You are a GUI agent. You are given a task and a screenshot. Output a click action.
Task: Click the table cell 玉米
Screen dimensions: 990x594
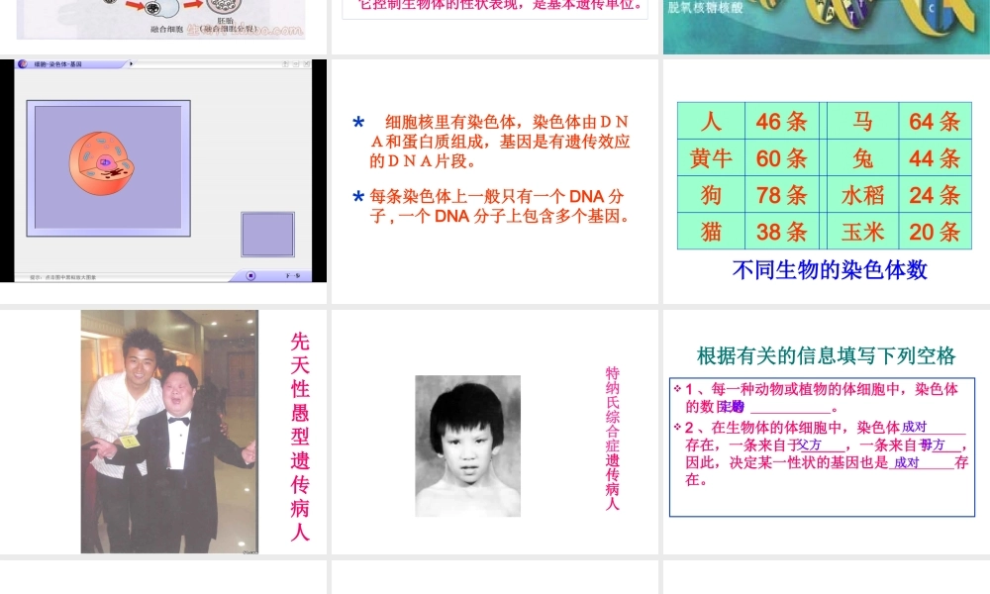click(862, 231)
